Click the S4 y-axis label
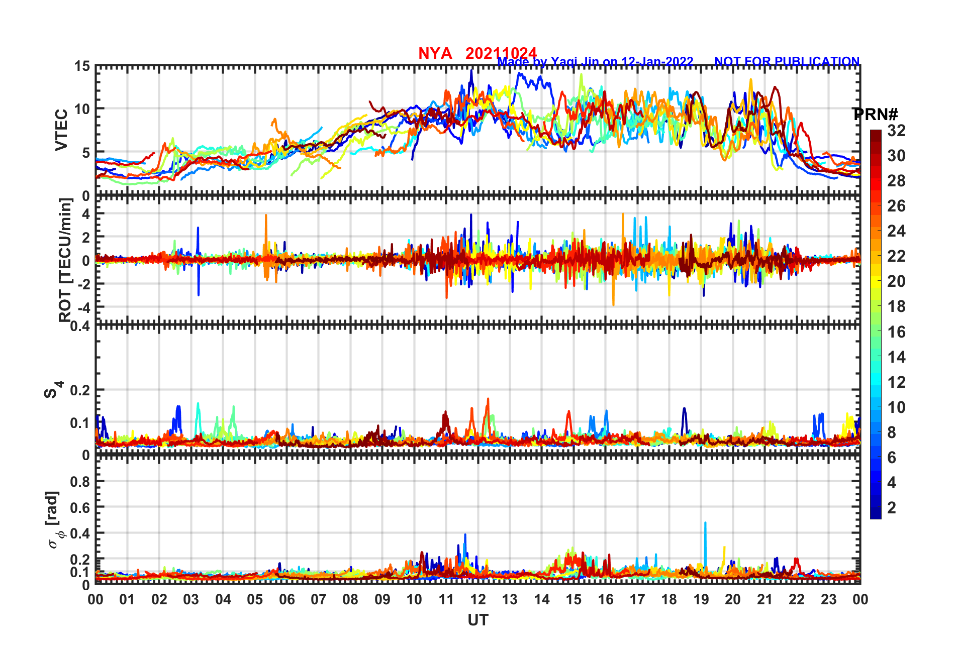The height and width of the screenshot is (649, 956). (x=54, y=389)
